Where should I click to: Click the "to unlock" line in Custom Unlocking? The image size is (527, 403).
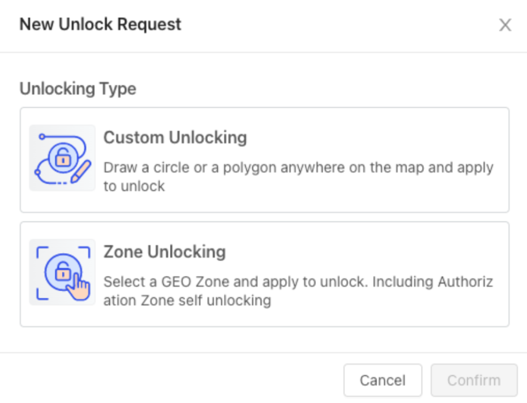click(x=134, y=186)
